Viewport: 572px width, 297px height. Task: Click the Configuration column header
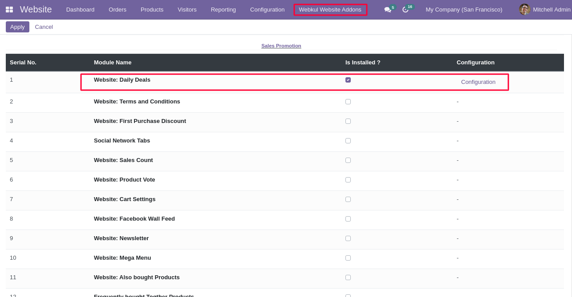[475, 62]
